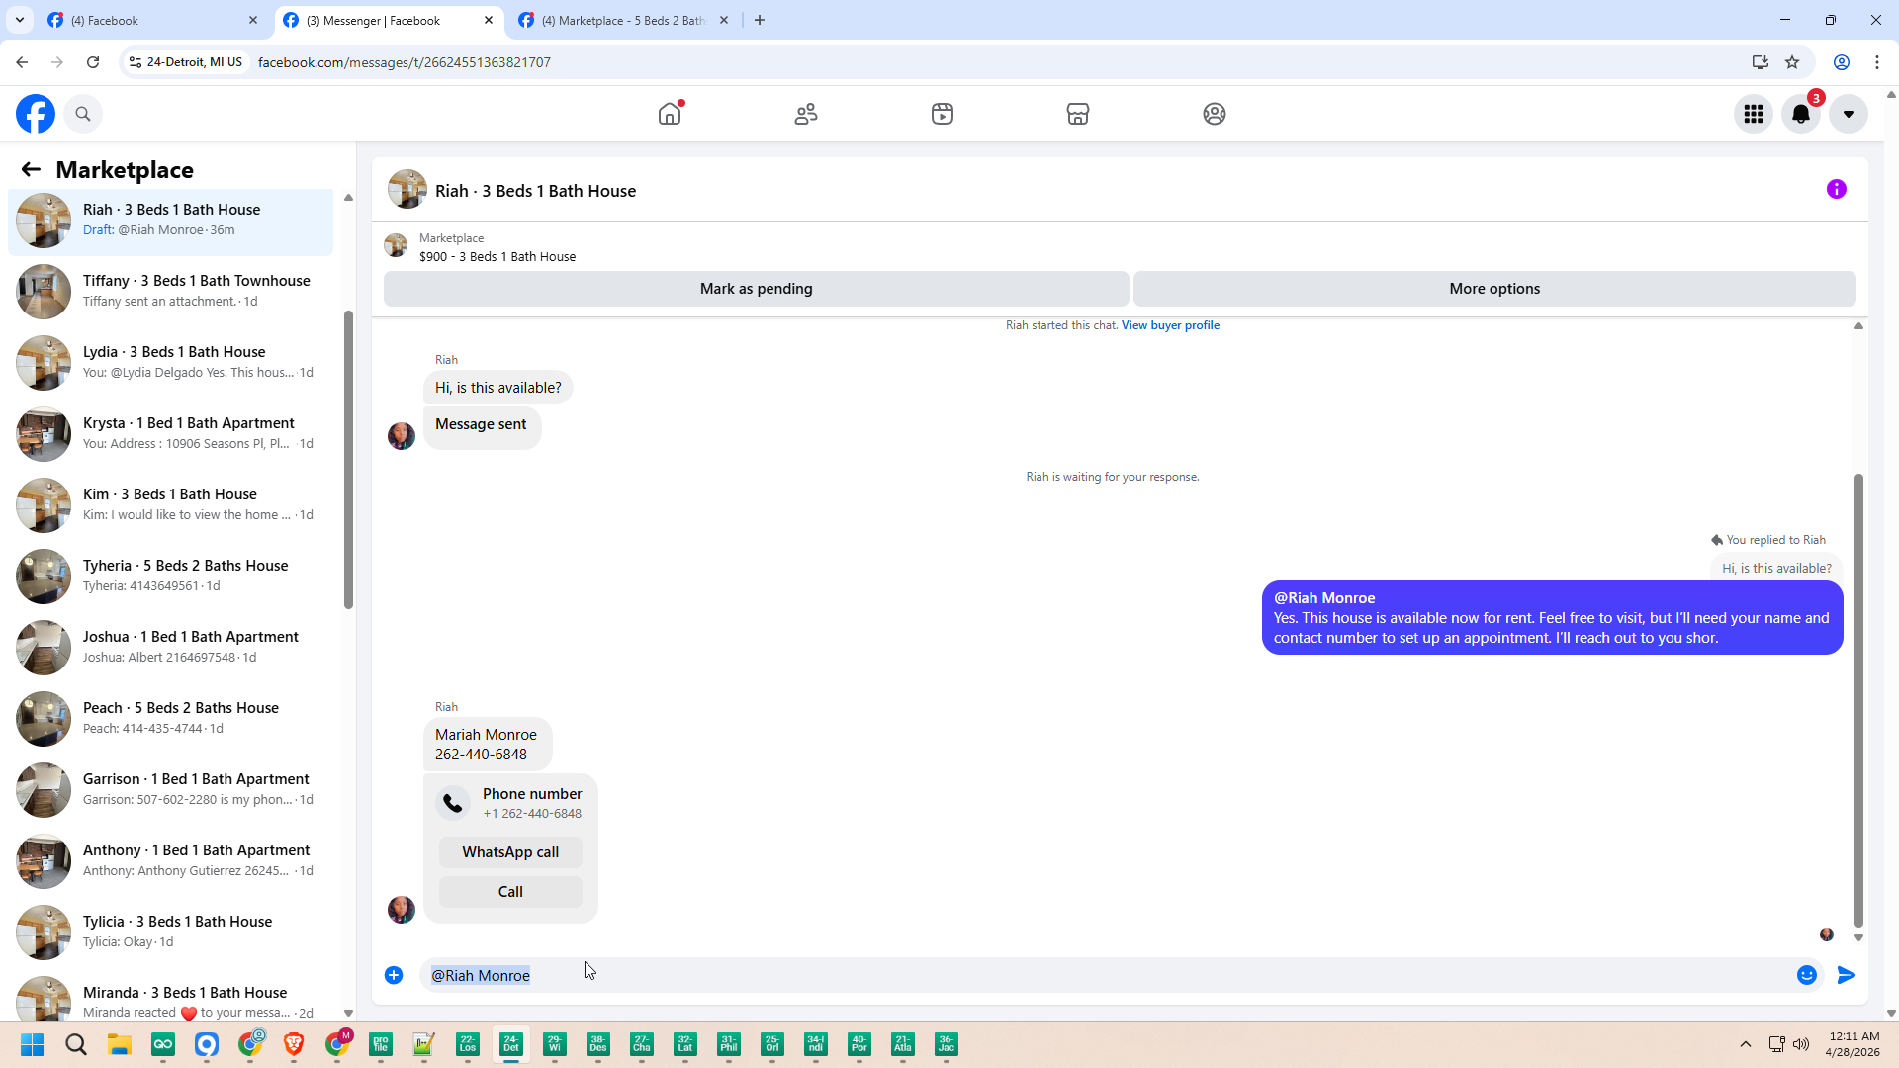Click the address bar URL
1899x1068 pixels.
point(405,62)
